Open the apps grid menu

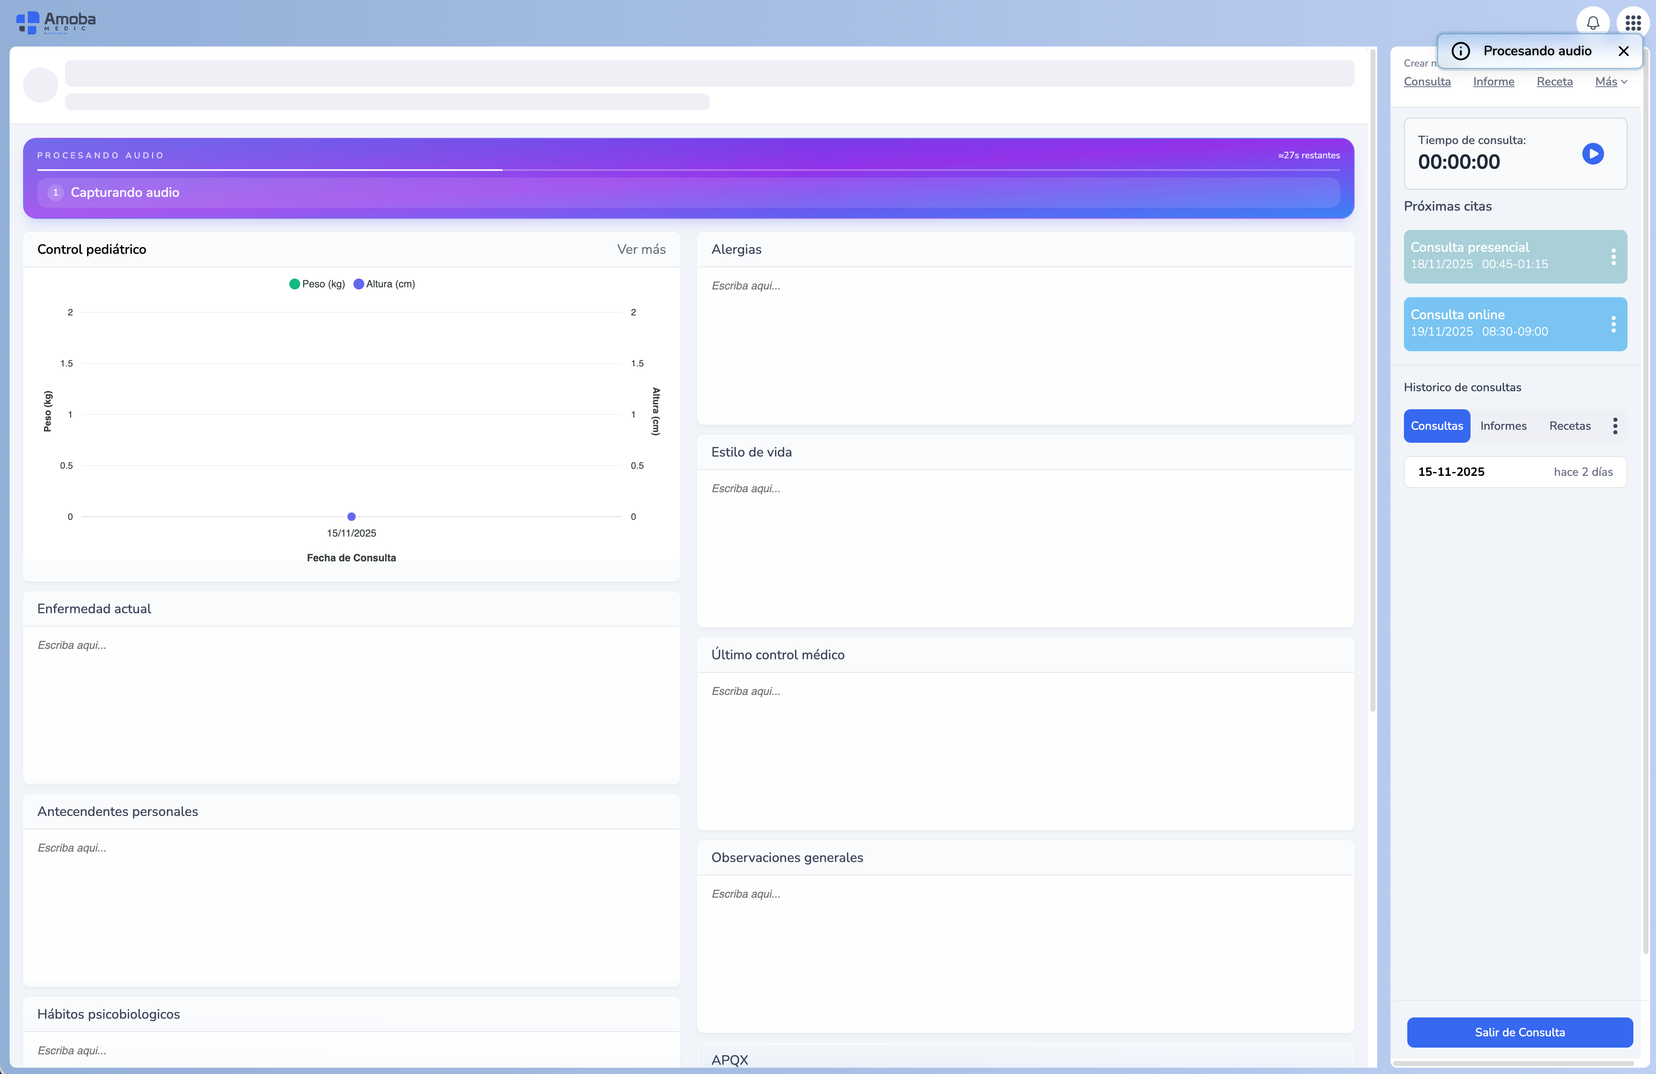point(1632,22)
